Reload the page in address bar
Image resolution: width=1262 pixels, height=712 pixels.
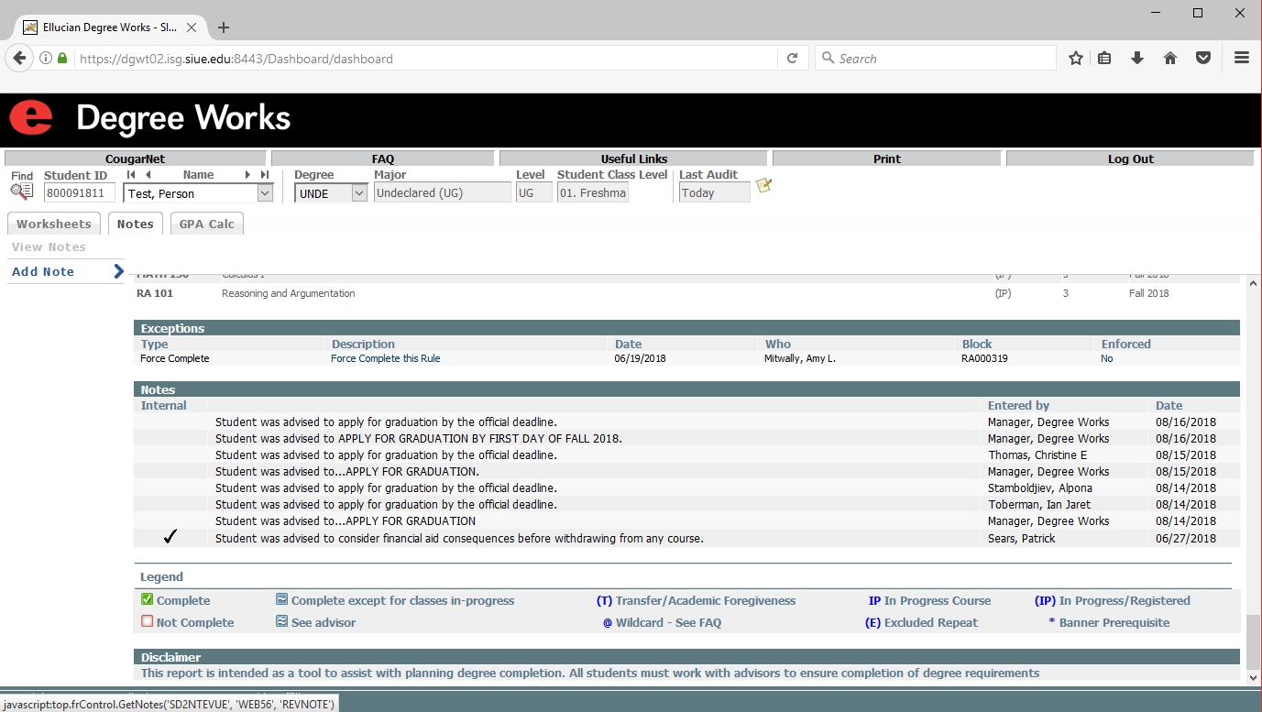(793, 58)
